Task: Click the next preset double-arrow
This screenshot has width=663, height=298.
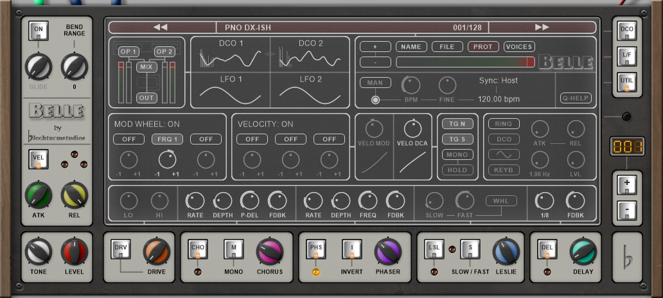Action: pos(542,27)
